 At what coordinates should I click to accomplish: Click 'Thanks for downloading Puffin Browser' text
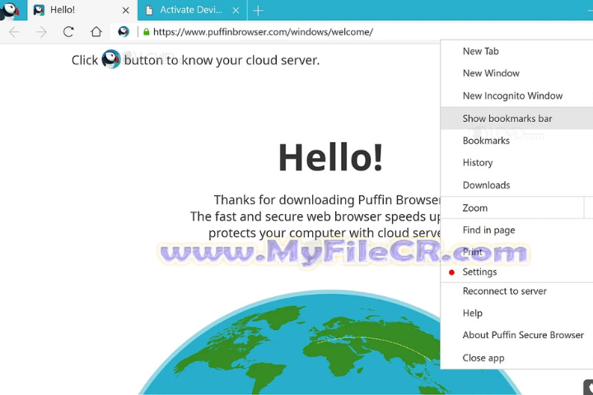click(x=327, y=200)
